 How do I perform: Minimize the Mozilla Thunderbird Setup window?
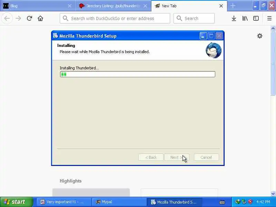click(203, 36)
